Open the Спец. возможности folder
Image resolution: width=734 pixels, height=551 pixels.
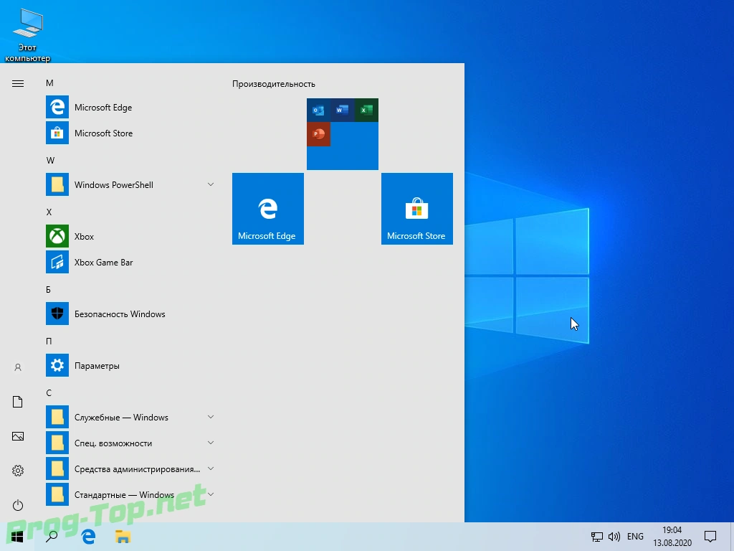coord(130,443)
